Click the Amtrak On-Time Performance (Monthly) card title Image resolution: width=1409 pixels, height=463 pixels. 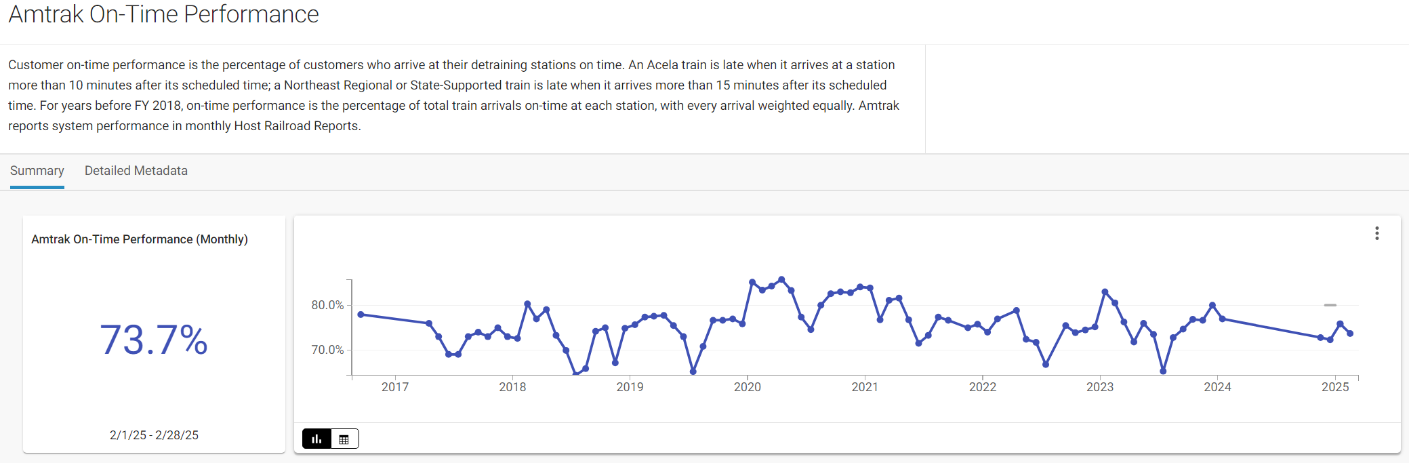click(140, 239)
